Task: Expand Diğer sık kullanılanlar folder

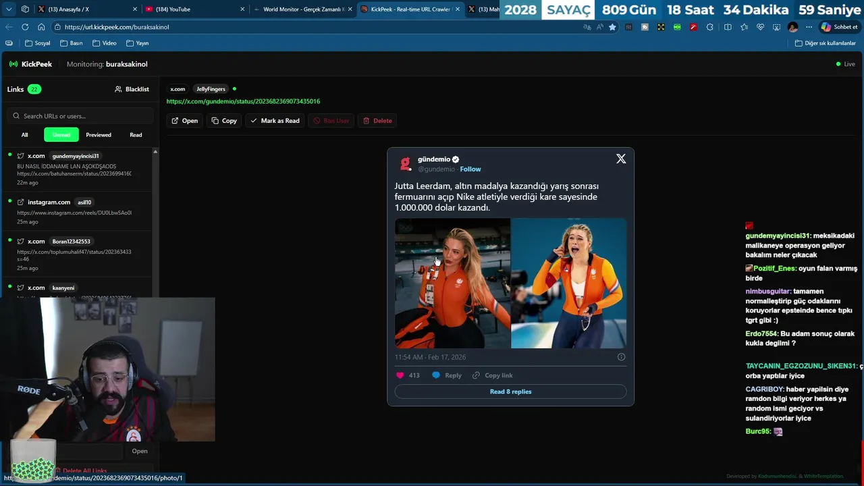Action: point(825,43)
